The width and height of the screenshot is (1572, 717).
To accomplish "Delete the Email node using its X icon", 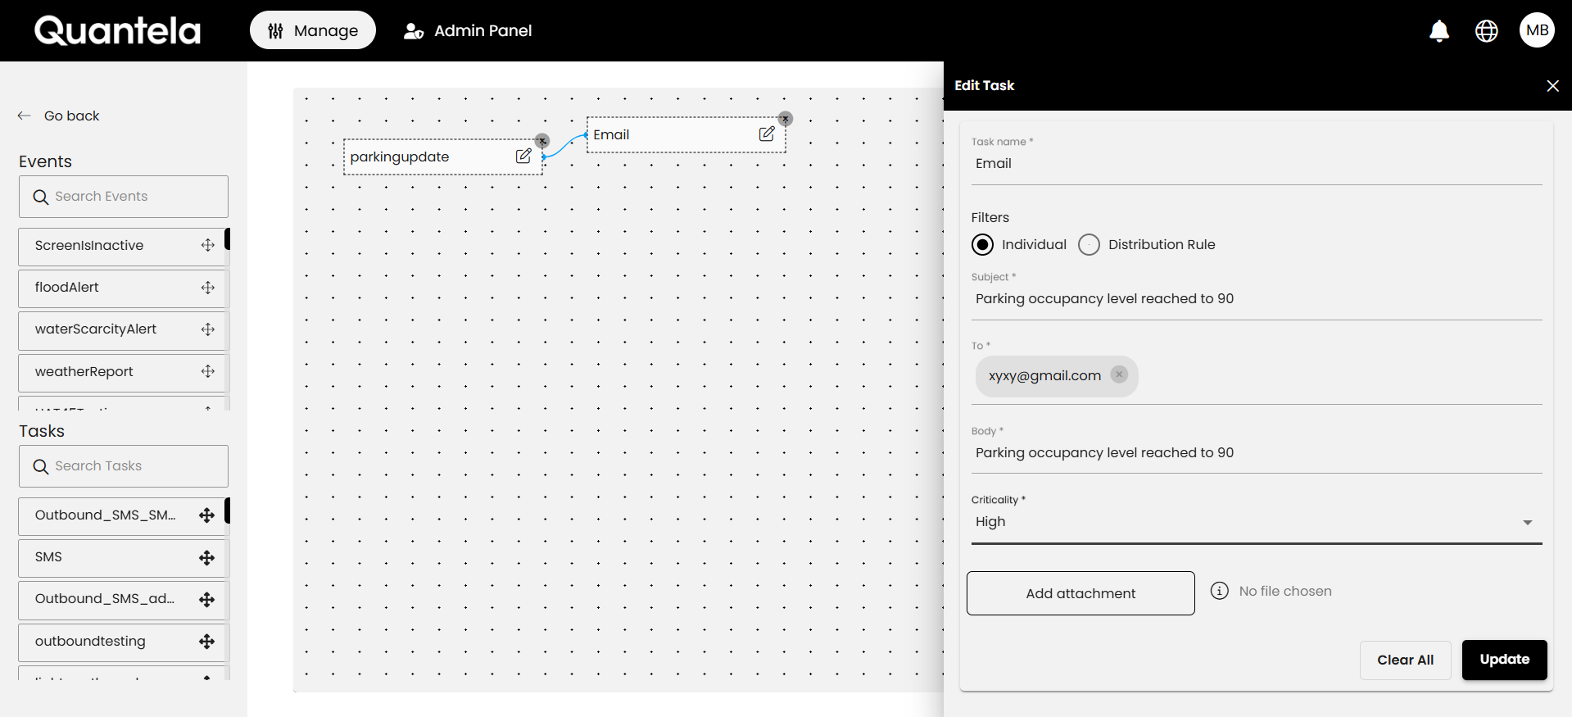I will [x=785, y=119].
